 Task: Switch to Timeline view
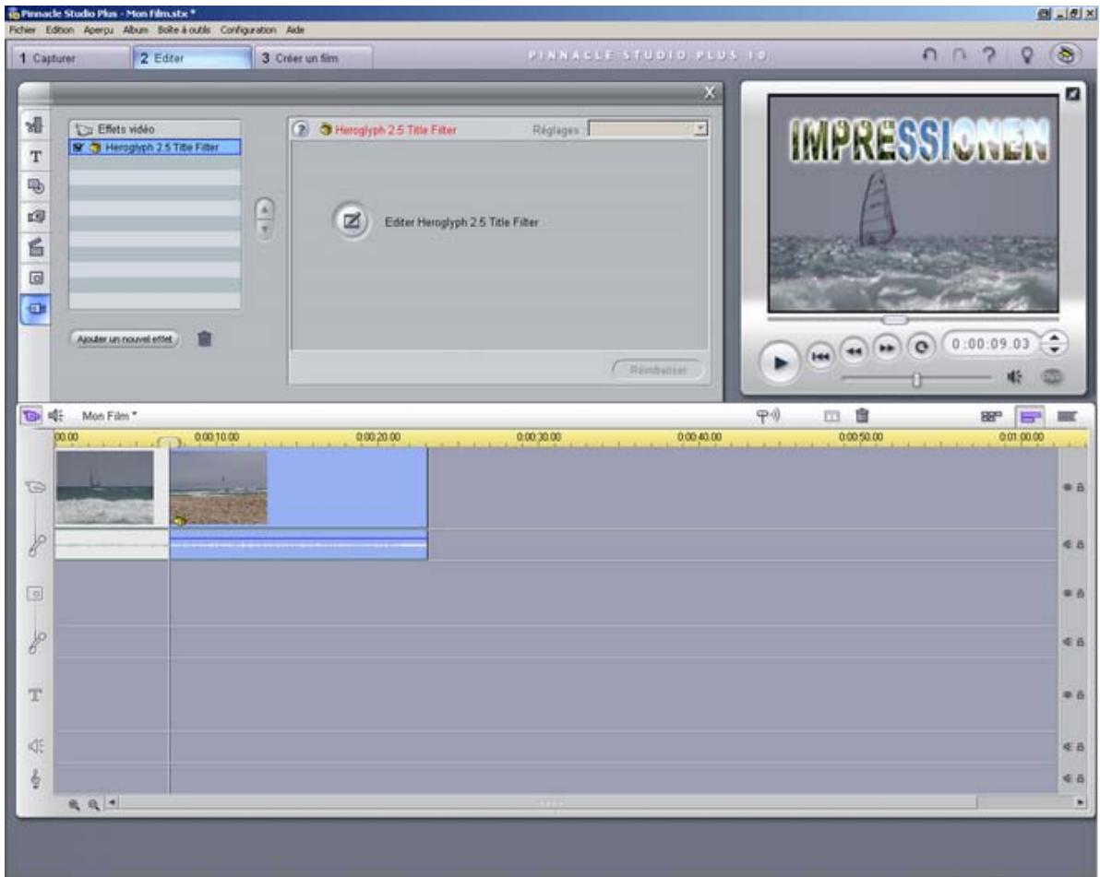pyautogui.click(x=1029, y=417)
